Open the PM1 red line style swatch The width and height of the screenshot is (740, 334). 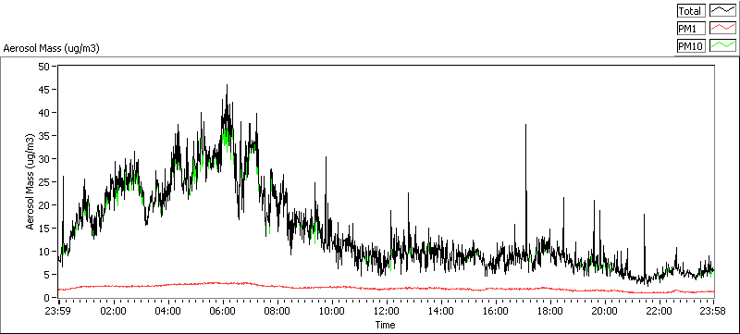(x=723, y=29)
